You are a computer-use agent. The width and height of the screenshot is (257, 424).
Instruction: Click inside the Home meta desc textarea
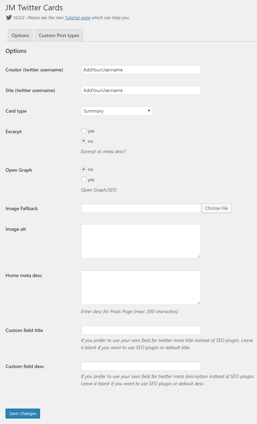(141, 287)
